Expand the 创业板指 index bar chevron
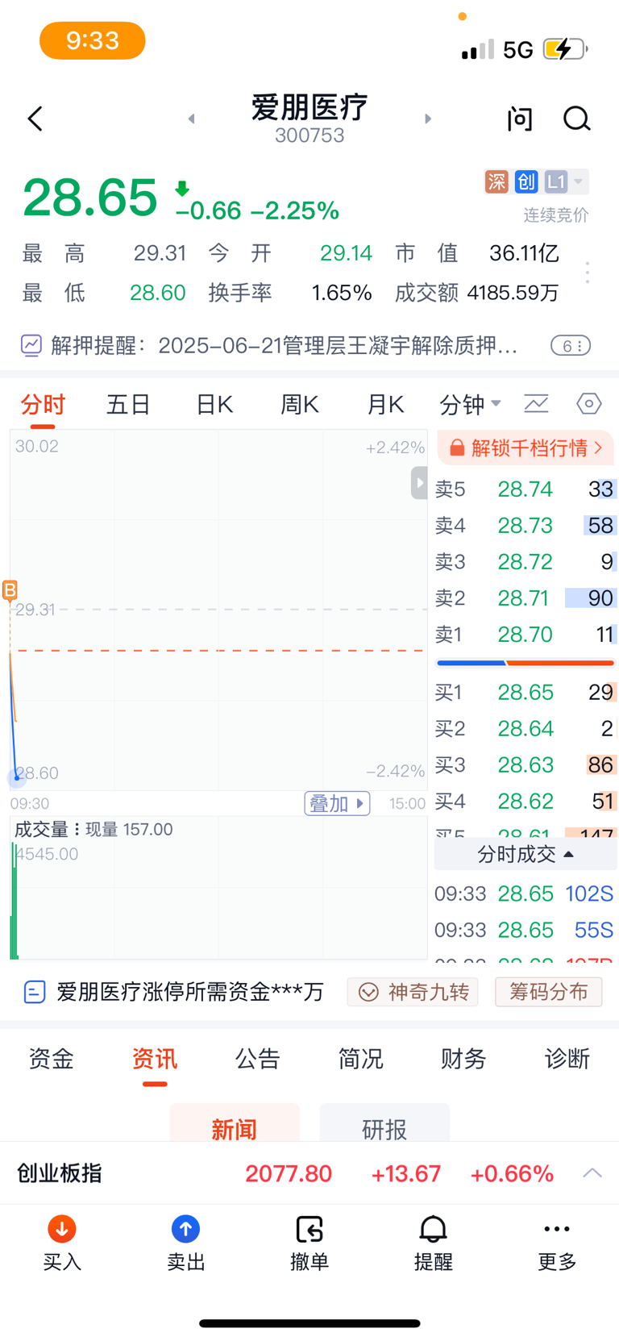Image resolution: width=619 pixels, height=1341 pixels. click(x=592, y=1173)
